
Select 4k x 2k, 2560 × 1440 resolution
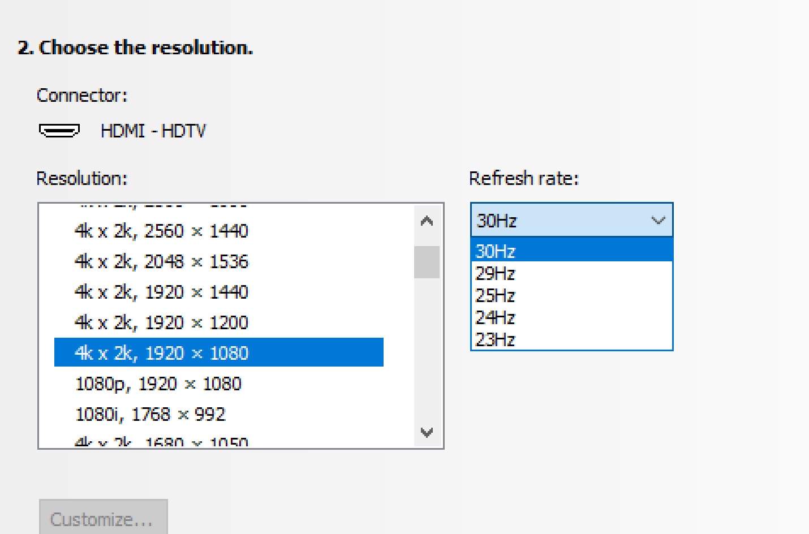[x=161, y=231]
